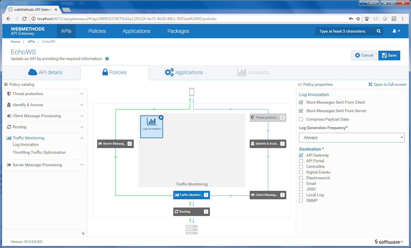Click the site information icon in address bar

coord(33,19)
